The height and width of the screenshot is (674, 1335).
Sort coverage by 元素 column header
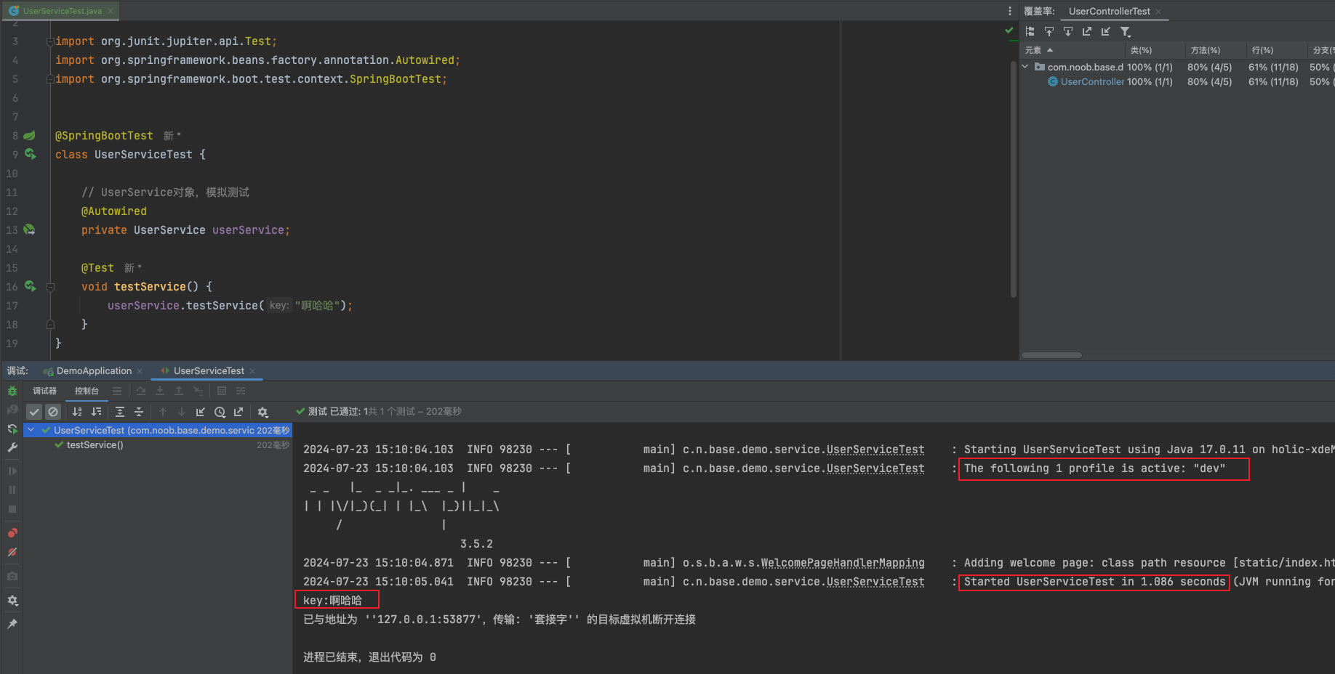1073,50
